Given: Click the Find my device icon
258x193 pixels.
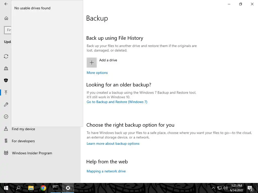Looking at the screenshot, I should (x=6, y=129).
